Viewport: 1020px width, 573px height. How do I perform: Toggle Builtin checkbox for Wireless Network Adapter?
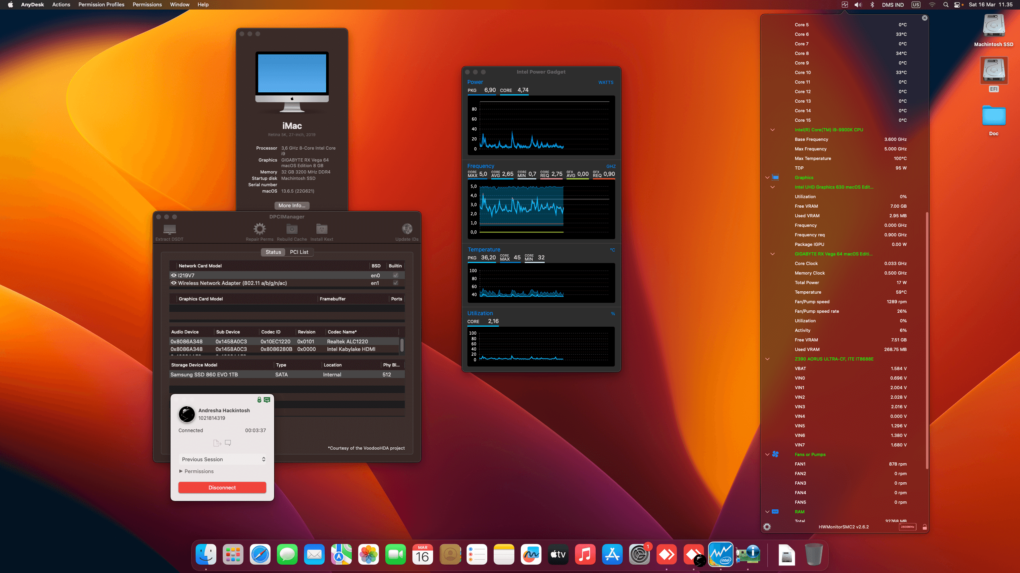[x=395, y=283]
